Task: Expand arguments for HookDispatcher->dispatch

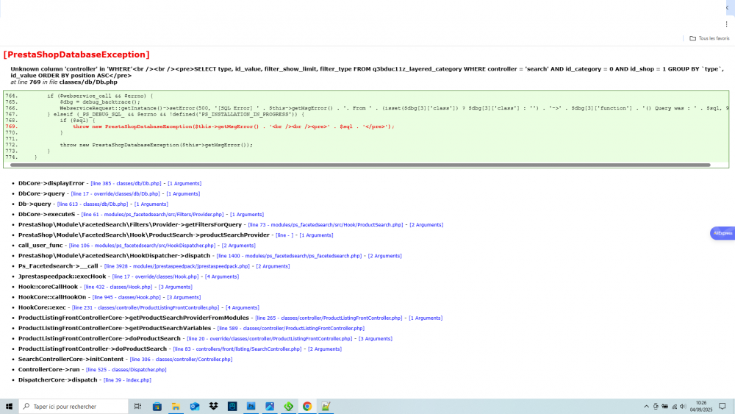Action: point(385,255)
